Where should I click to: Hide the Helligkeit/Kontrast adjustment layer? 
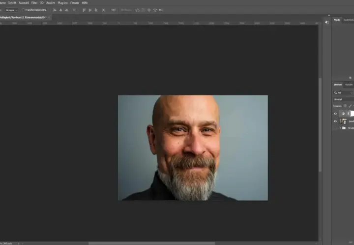click(x=335, y=114)
